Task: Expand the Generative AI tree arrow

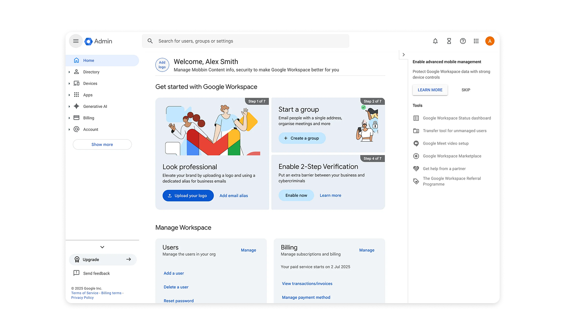Action: coord(69,106)
